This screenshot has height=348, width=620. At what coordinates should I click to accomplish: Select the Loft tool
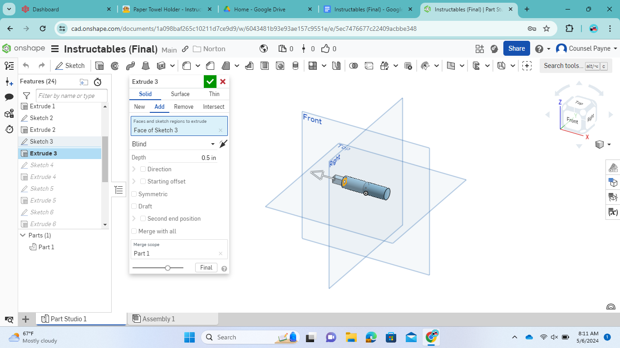(x=145, y=66)
